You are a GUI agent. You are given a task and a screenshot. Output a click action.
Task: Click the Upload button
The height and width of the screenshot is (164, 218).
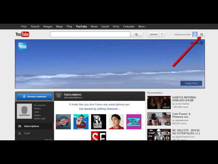pos(154,34)
